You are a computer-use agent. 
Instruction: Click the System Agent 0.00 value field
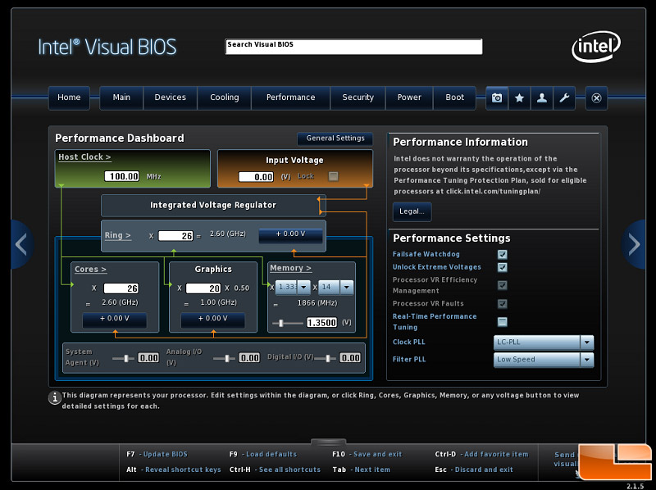(x=148, y=358)
